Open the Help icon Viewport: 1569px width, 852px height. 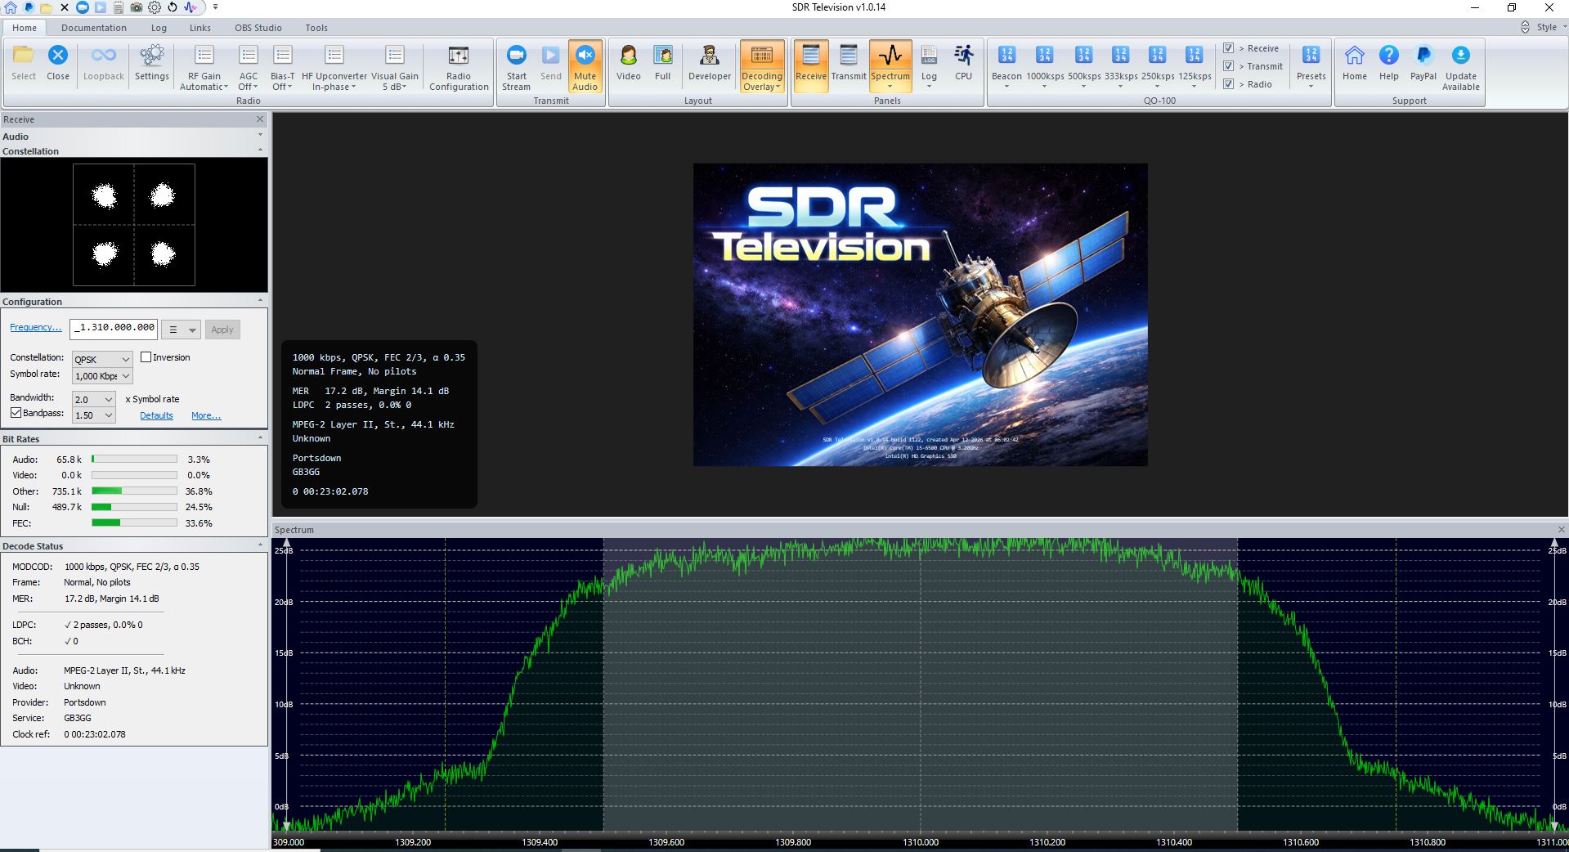pos(1389,64)
